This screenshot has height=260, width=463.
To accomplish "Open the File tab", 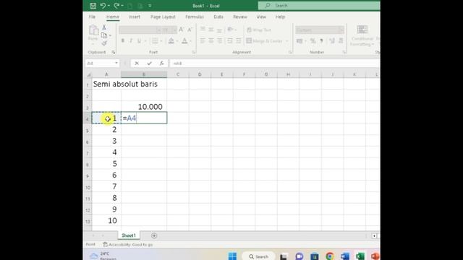I will (x=92, y=17).
